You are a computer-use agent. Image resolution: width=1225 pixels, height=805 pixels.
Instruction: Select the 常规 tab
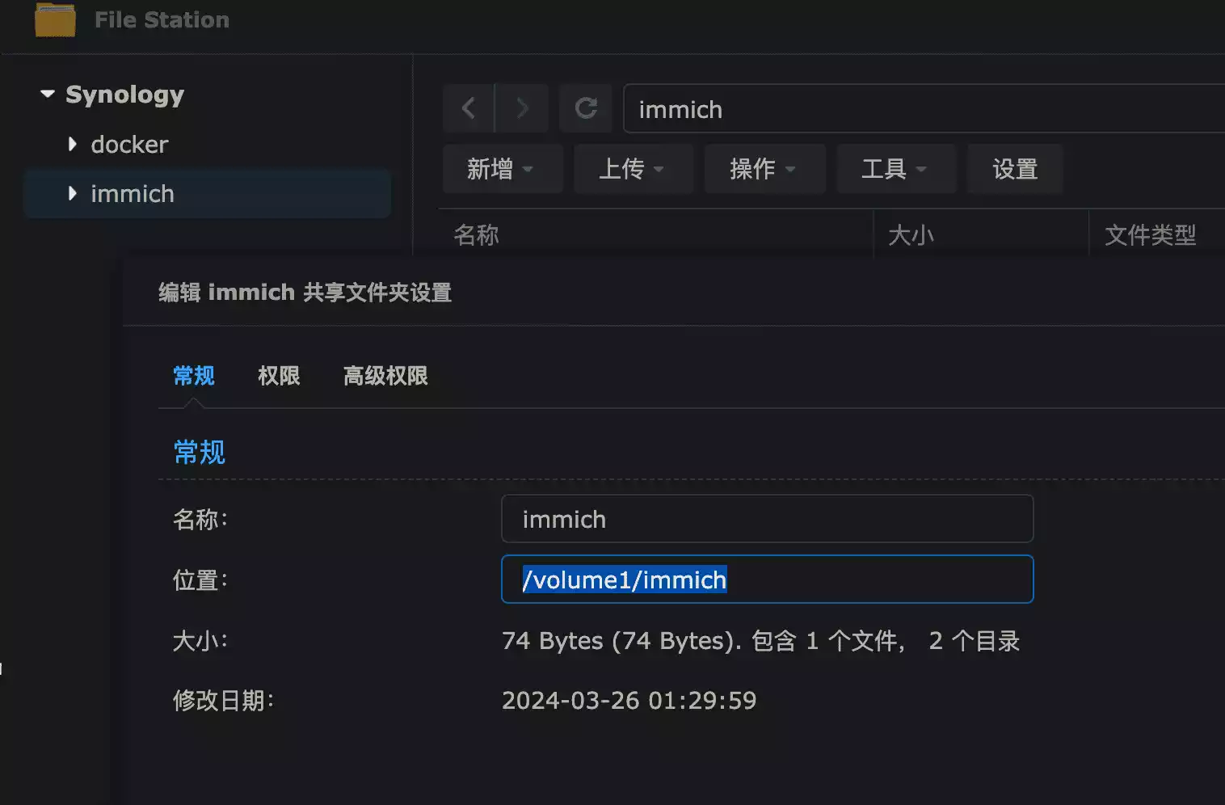194,376
